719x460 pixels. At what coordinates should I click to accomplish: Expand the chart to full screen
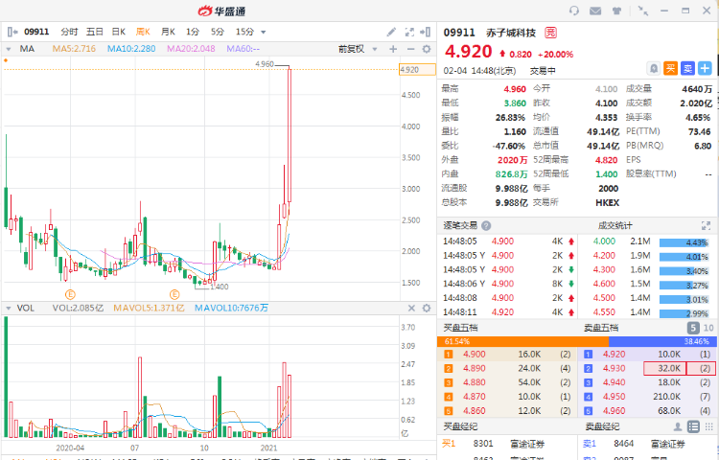pos(409,32)
